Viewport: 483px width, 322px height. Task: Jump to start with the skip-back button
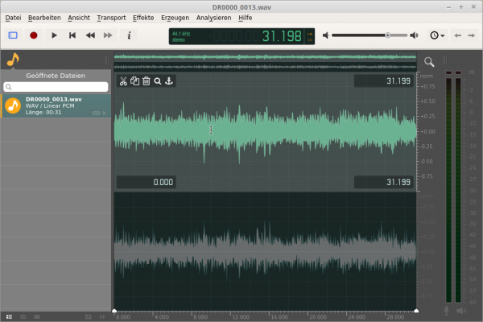pos(72,35)
